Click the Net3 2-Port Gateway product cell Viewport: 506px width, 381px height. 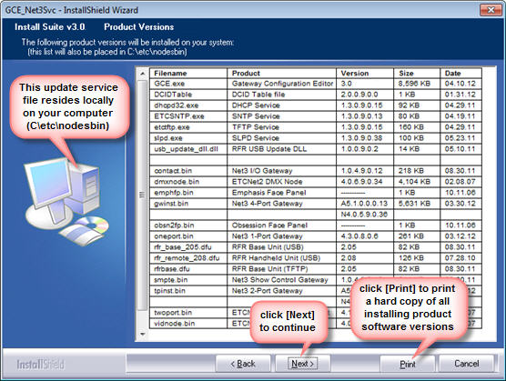(282, 291)
